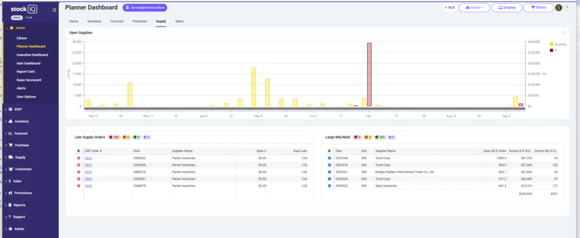580x238 pixels.
Task: Click the Customers people icon
Action: [x=11, y=169]
